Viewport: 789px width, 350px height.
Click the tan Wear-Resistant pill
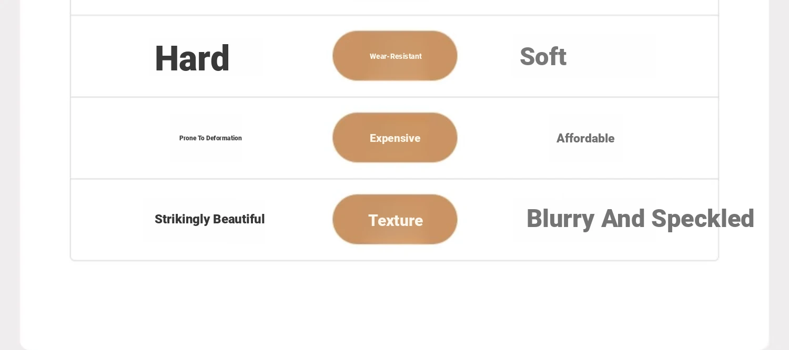click(x=395, y=56)
